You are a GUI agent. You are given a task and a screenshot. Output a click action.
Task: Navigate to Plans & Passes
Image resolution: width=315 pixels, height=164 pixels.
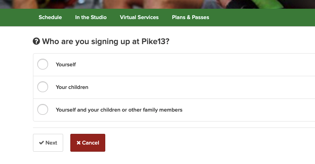pos(190,17)
